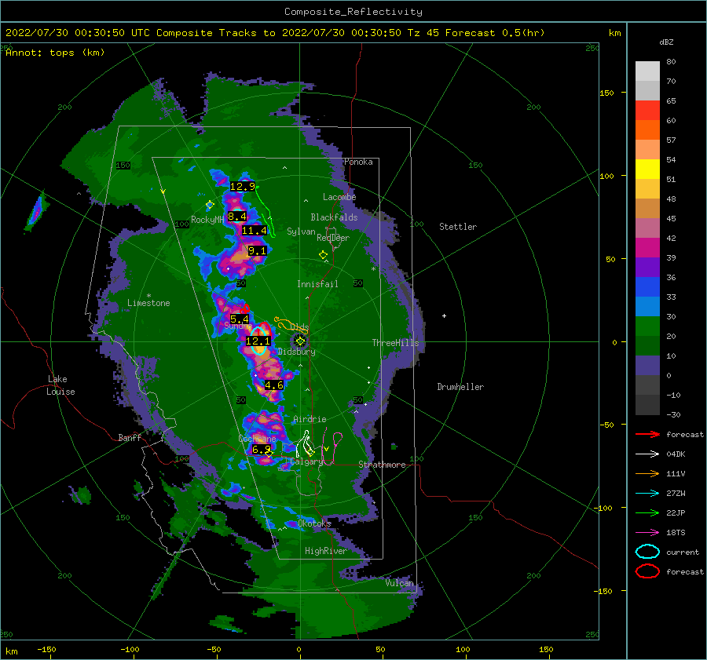Select the 11.4 km tops label
Screen dimensions: 707x660
point(254,231)
